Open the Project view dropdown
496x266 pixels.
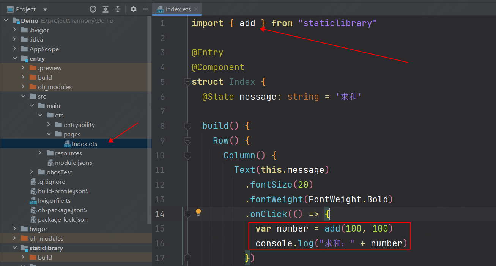point(45,9)
